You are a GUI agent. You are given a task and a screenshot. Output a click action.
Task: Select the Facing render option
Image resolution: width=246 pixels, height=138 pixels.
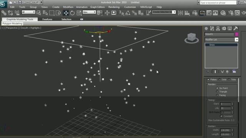pyautogui.click(x=217, y=95)
